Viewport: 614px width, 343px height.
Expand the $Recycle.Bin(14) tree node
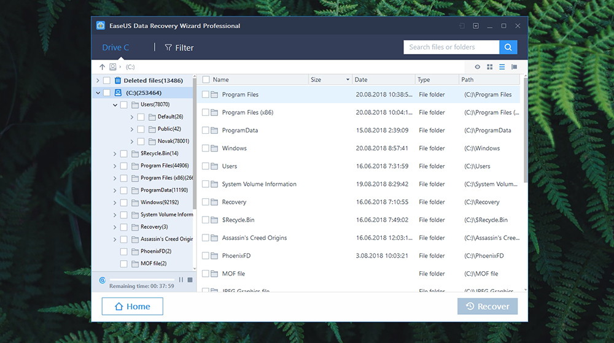click(x=115, y=154)
